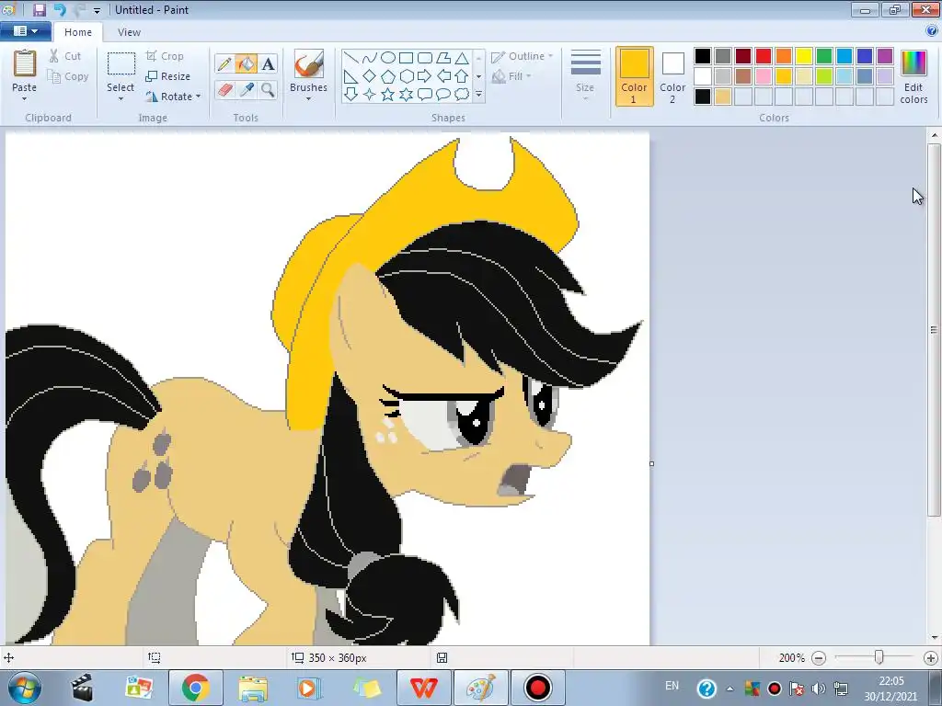Expand the Select dropdown arrow
Viewport: 942px width, 706px height.
(x=121, y=99)
